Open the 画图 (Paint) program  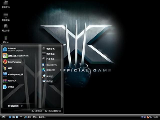(10, 68)
